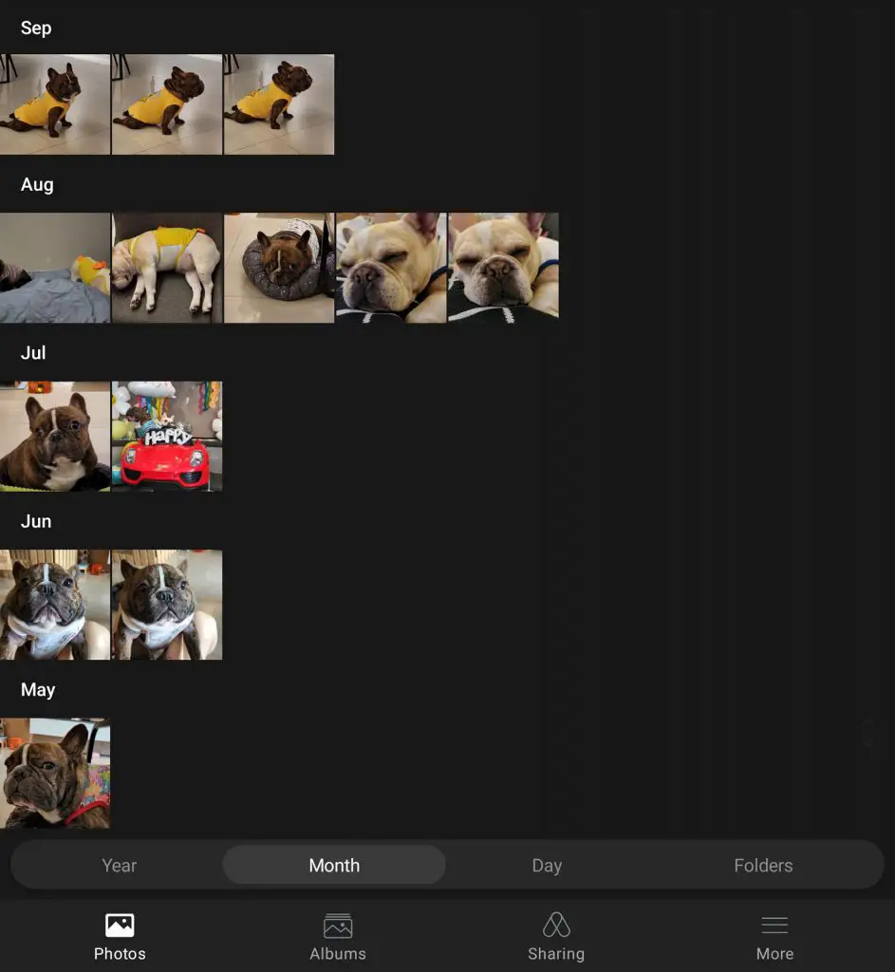This screenshot has width=895, height=972.
Task: Switch to Day view
Action: point(547,865)
